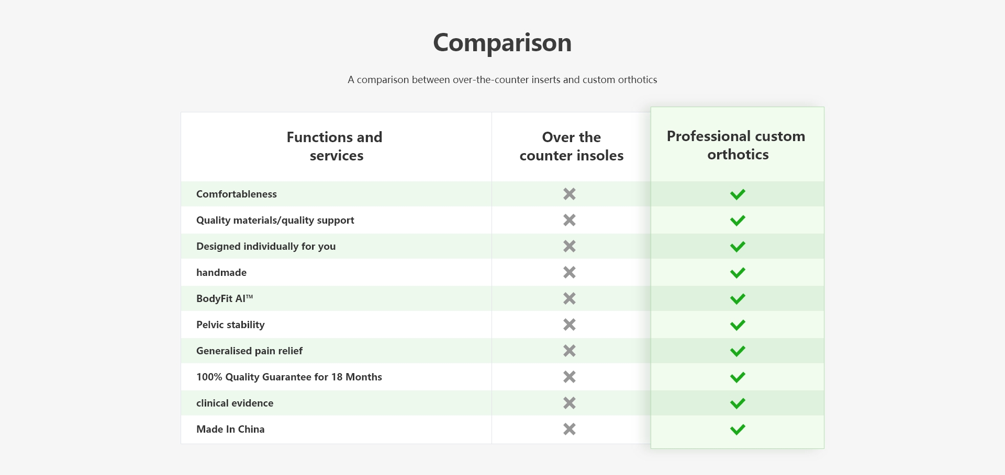Click the gray X for Generalised pain relief
The width and height of the screenshot is (1005, 475).
569,351
